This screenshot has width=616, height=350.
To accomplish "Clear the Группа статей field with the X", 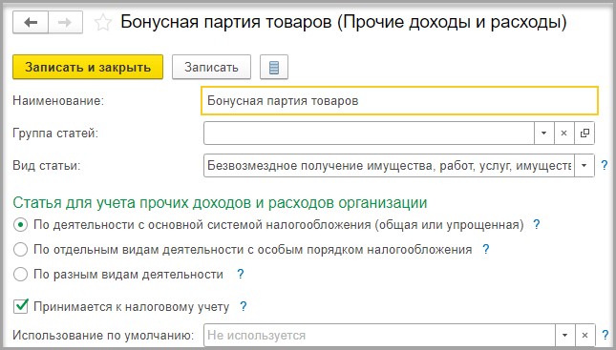I will [x=563, y=133].
